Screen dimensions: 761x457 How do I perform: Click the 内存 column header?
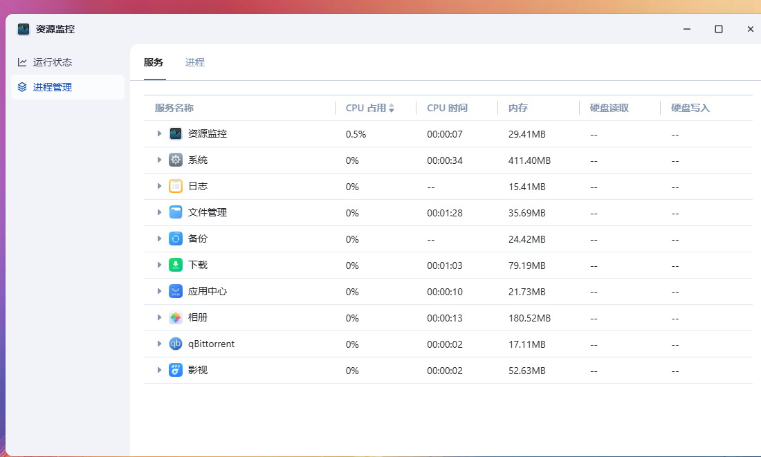point(518,108)
